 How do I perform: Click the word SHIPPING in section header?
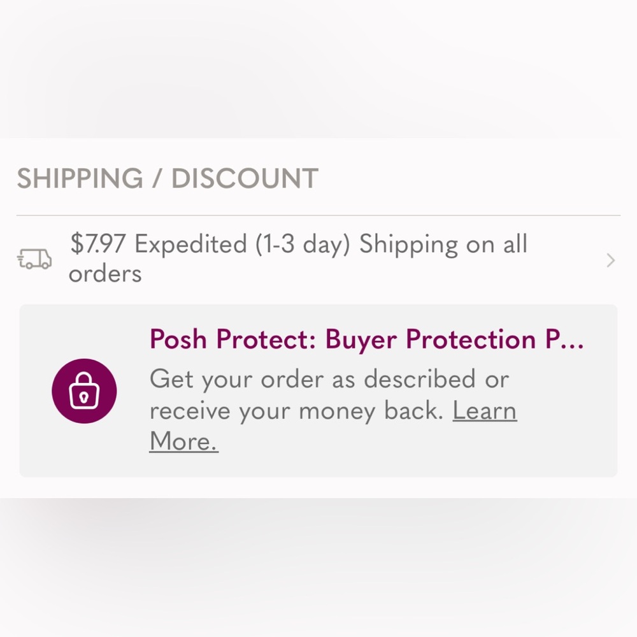click(80, 178)
